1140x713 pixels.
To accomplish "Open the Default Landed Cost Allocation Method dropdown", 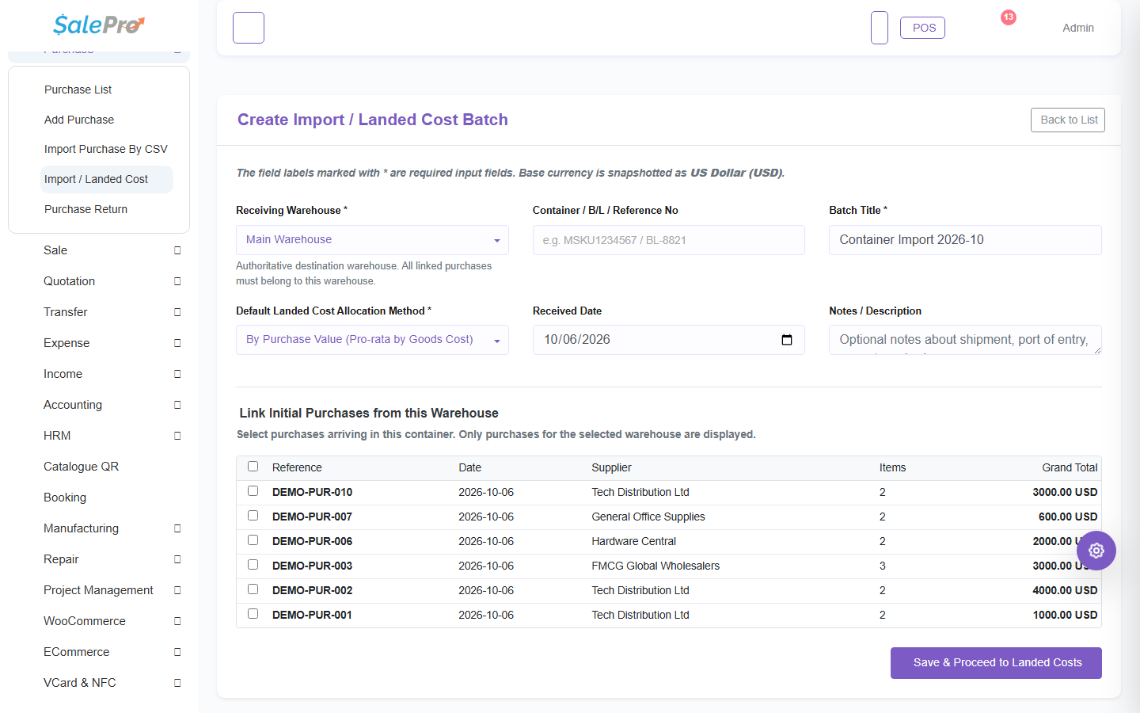I will [372, 340].
